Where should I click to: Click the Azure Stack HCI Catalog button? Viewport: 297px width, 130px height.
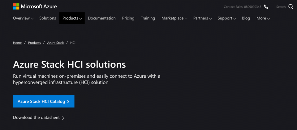pos(44,102)
